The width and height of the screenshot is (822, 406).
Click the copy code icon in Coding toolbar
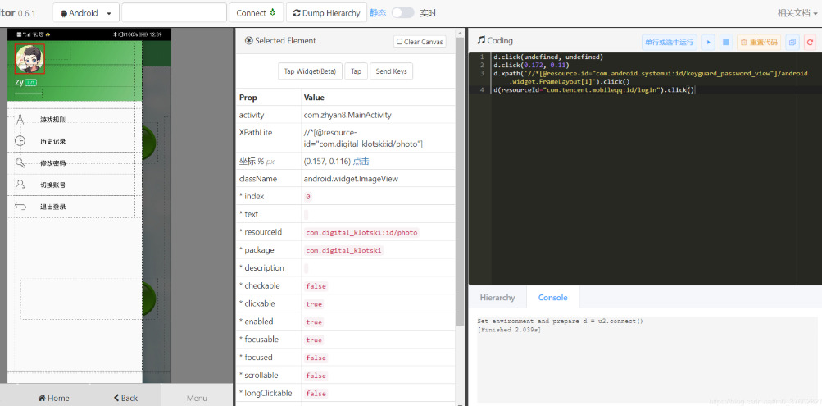click(x=792, y=42)
